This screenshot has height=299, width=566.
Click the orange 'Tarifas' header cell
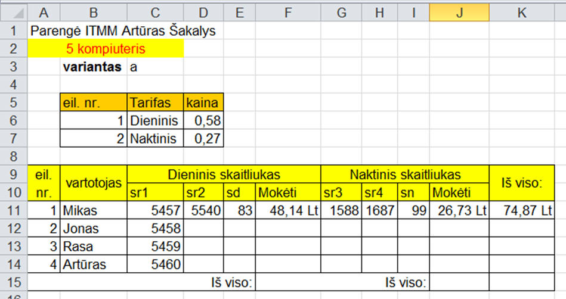[x=154, y=102]
